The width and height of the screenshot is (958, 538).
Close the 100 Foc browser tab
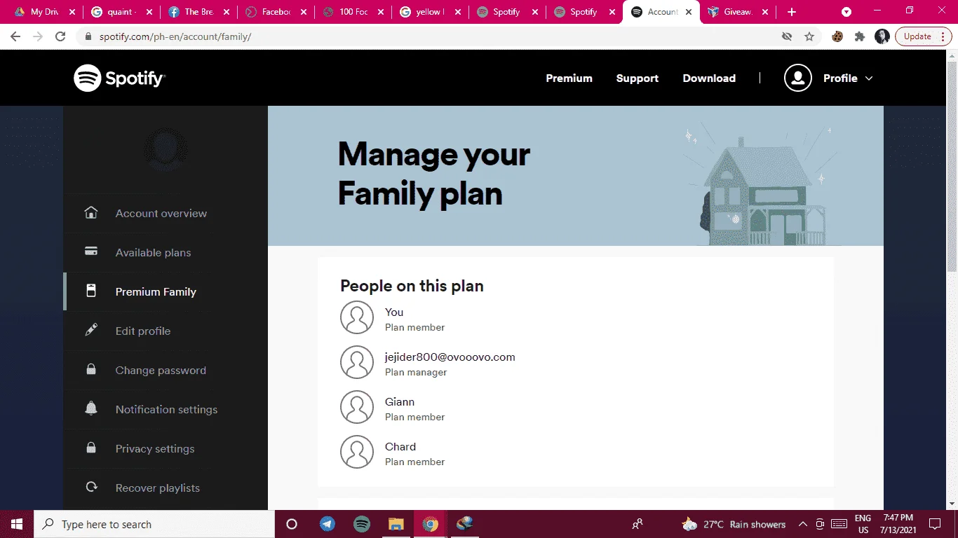point(380,12)
